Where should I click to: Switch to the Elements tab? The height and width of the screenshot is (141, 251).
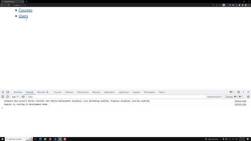pos(18,92)
